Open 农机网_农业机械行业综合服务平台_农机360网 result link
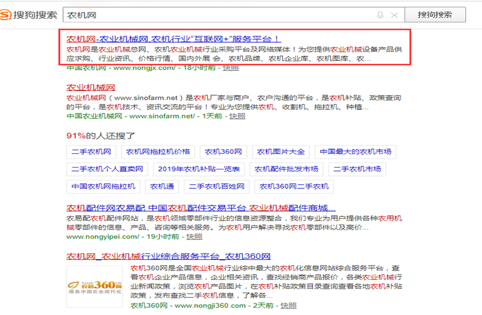Viewport: 482px width, 315px height. pyautogui.click(x=168, y=257)
